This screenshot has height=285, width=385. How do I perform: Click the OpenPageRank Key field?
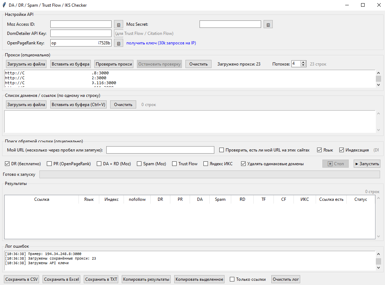tap(81, 43)
